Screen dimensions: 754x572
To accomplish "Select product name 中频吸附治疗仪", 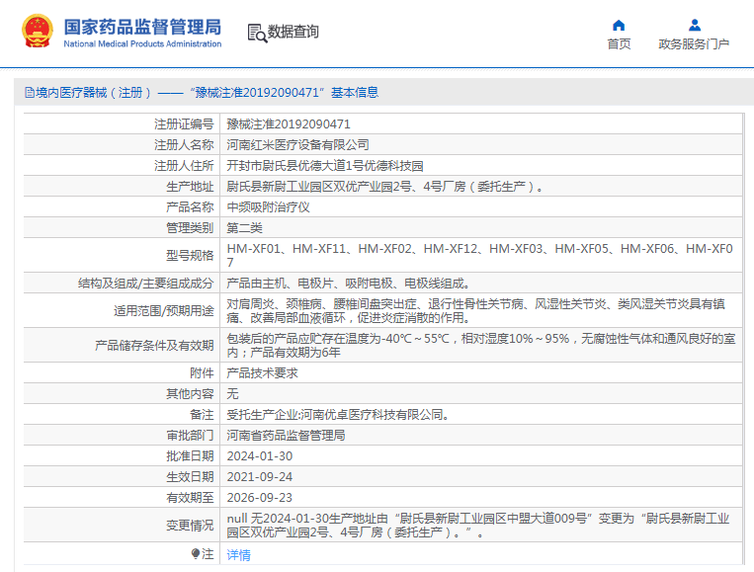I will point(268,207).
